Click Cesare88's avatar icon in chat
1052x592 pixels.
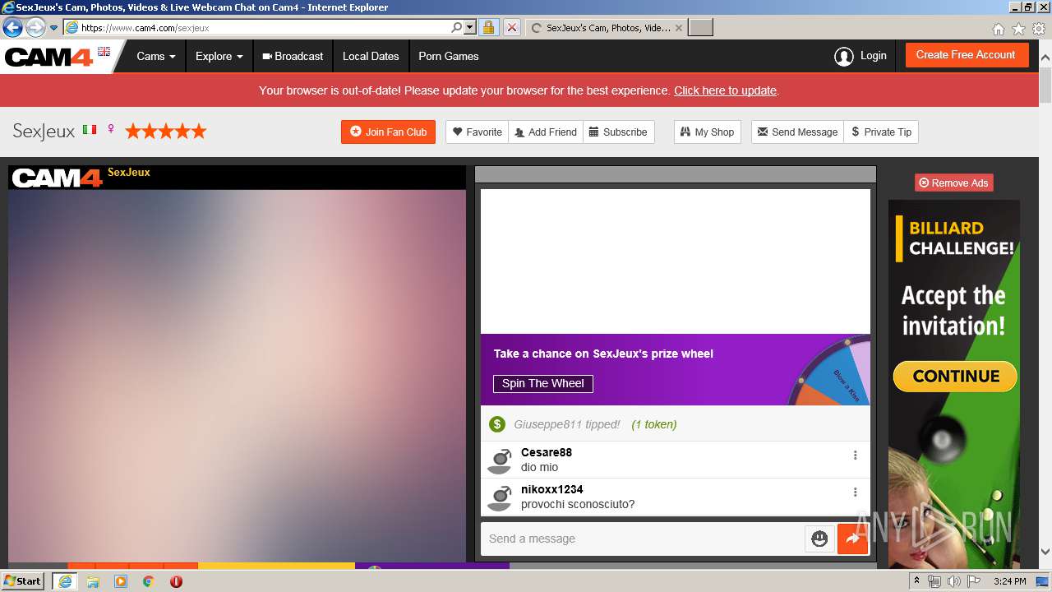pyautogui.click(x=499, y=460)
